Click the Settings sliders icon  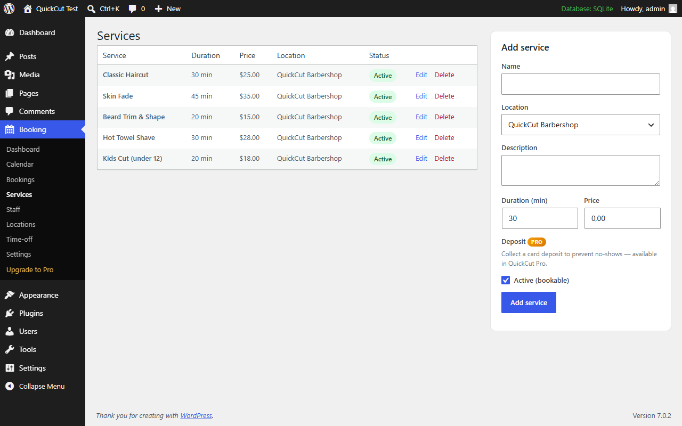click(x=10, y=368)
